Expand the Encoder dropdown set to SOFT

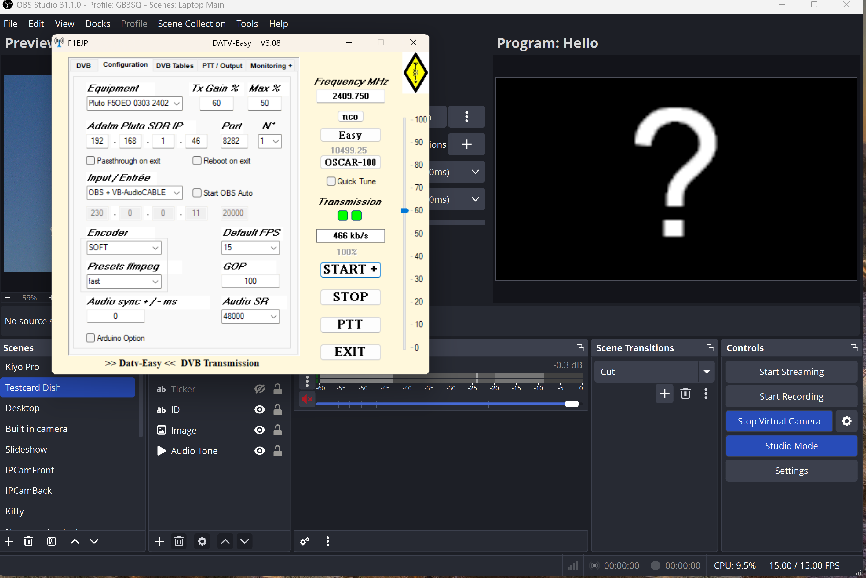click(124, 247)
